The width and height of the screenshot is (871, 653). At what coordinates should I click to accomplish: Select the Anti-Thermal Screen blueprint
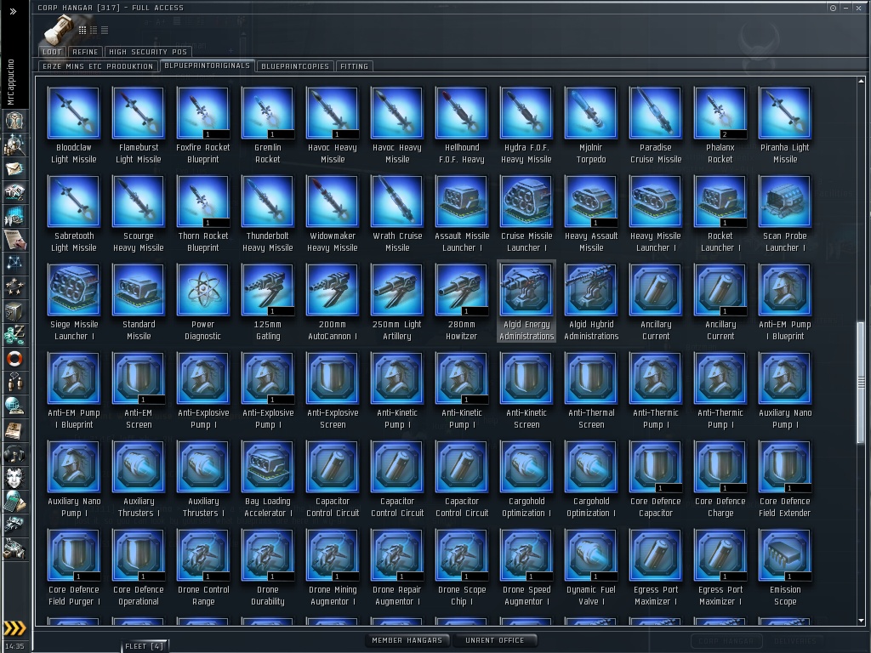591,391
